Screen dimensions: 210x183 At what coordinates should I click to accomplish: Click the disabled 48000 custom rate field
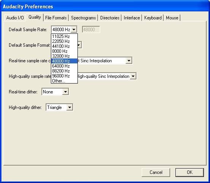coord(91,30)
